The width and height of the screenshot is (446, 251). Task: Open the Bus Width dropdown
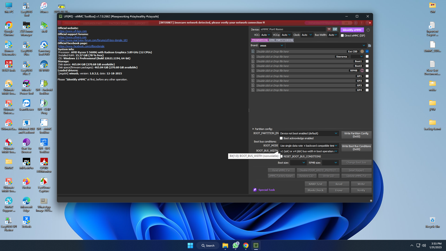tap(333, 35)
